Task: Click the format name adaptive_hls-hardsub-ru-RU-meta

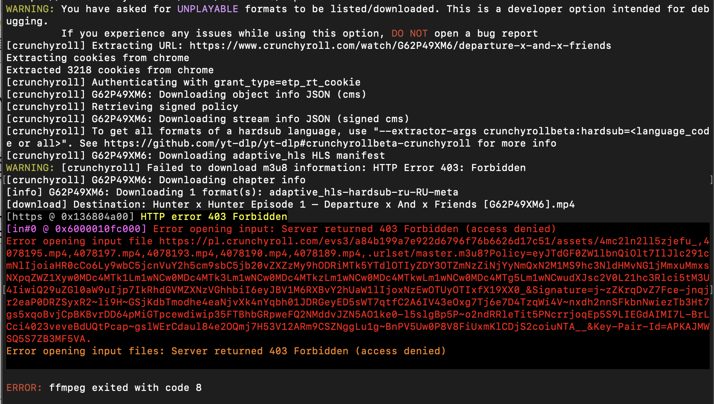Action: tap(364, 192)
